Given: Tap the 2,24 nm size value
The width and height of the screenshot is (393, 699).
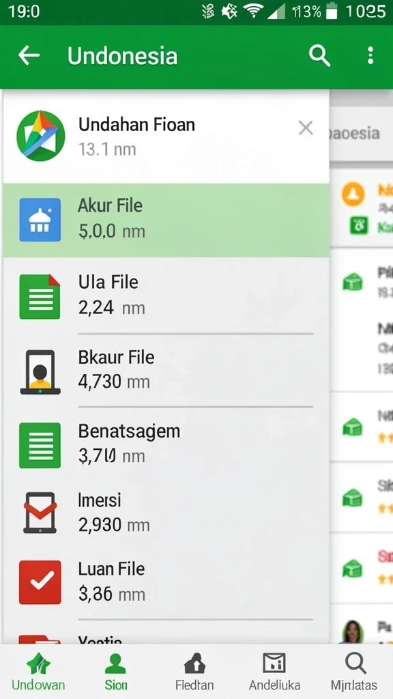Looking at the screenshot, I should (x=111, y=308).
